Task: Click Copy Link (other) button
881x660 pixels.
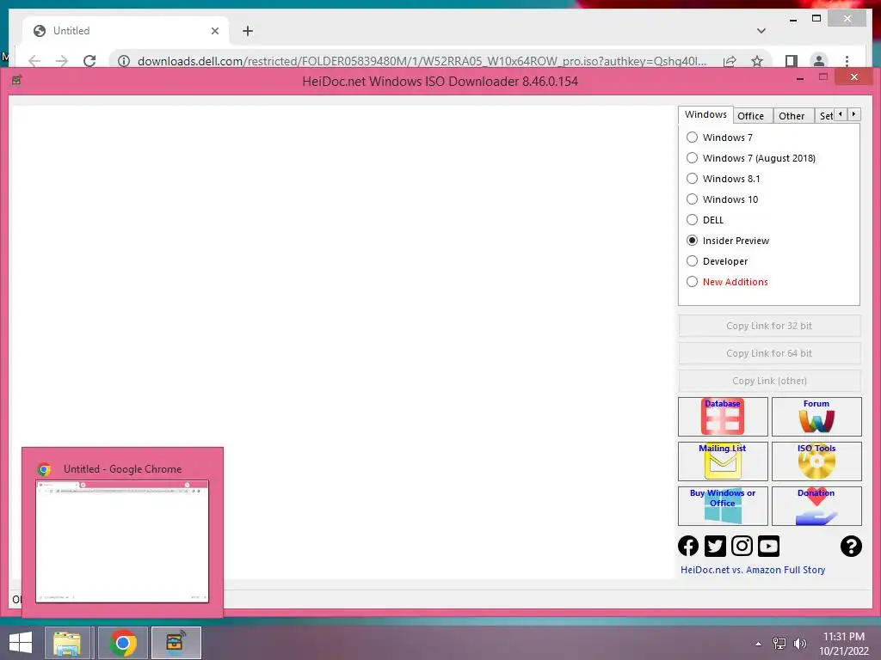Action: (769, 381)
